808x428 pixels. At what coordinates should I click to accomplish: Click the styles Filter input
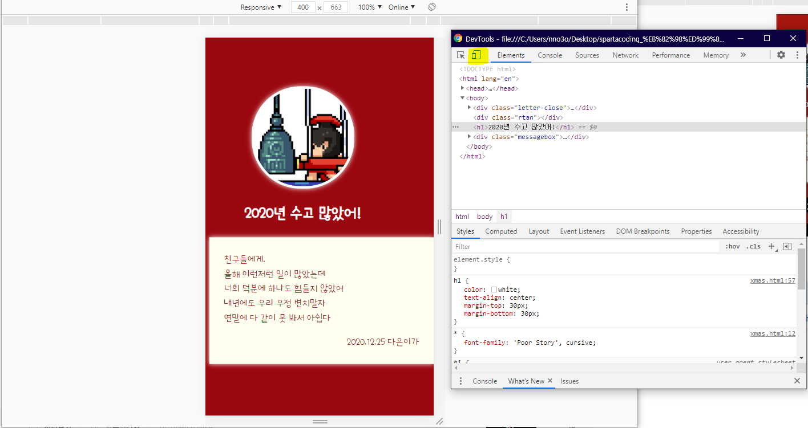(x=586, y=247)
